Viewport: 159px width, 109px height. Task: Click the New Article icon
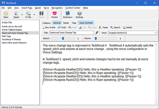pos(43,27)
